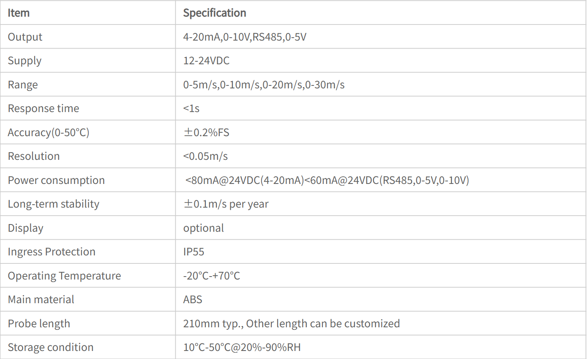Click the ±0.1m/s per year value

point(226,204)
